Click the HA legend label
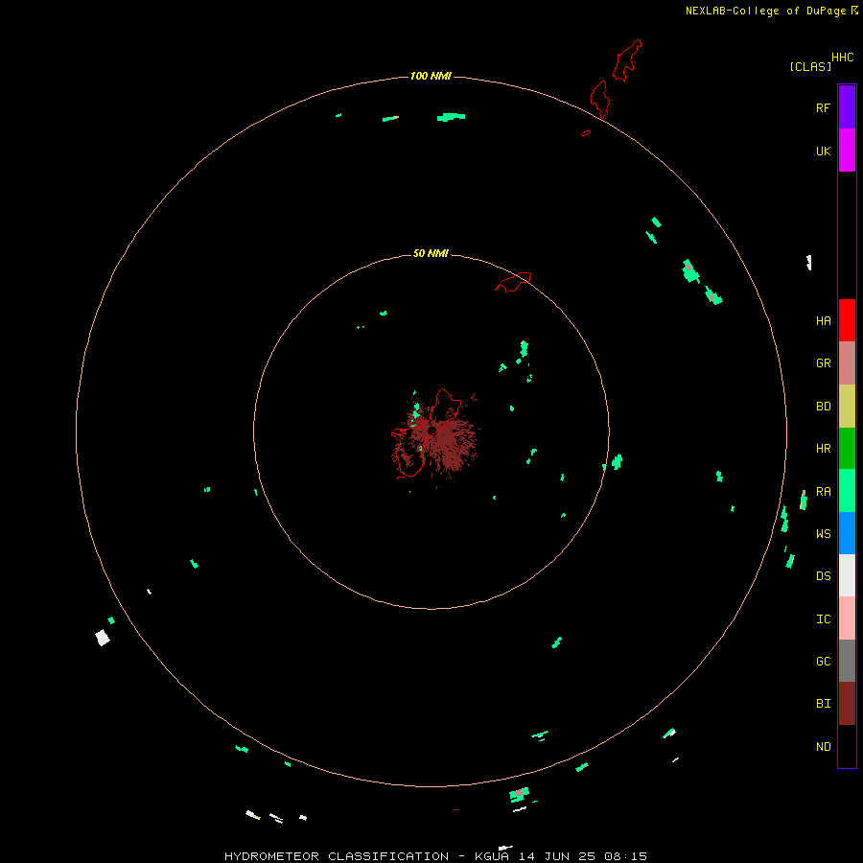Screen dimensions: 863x863 [x=823, y=321]
